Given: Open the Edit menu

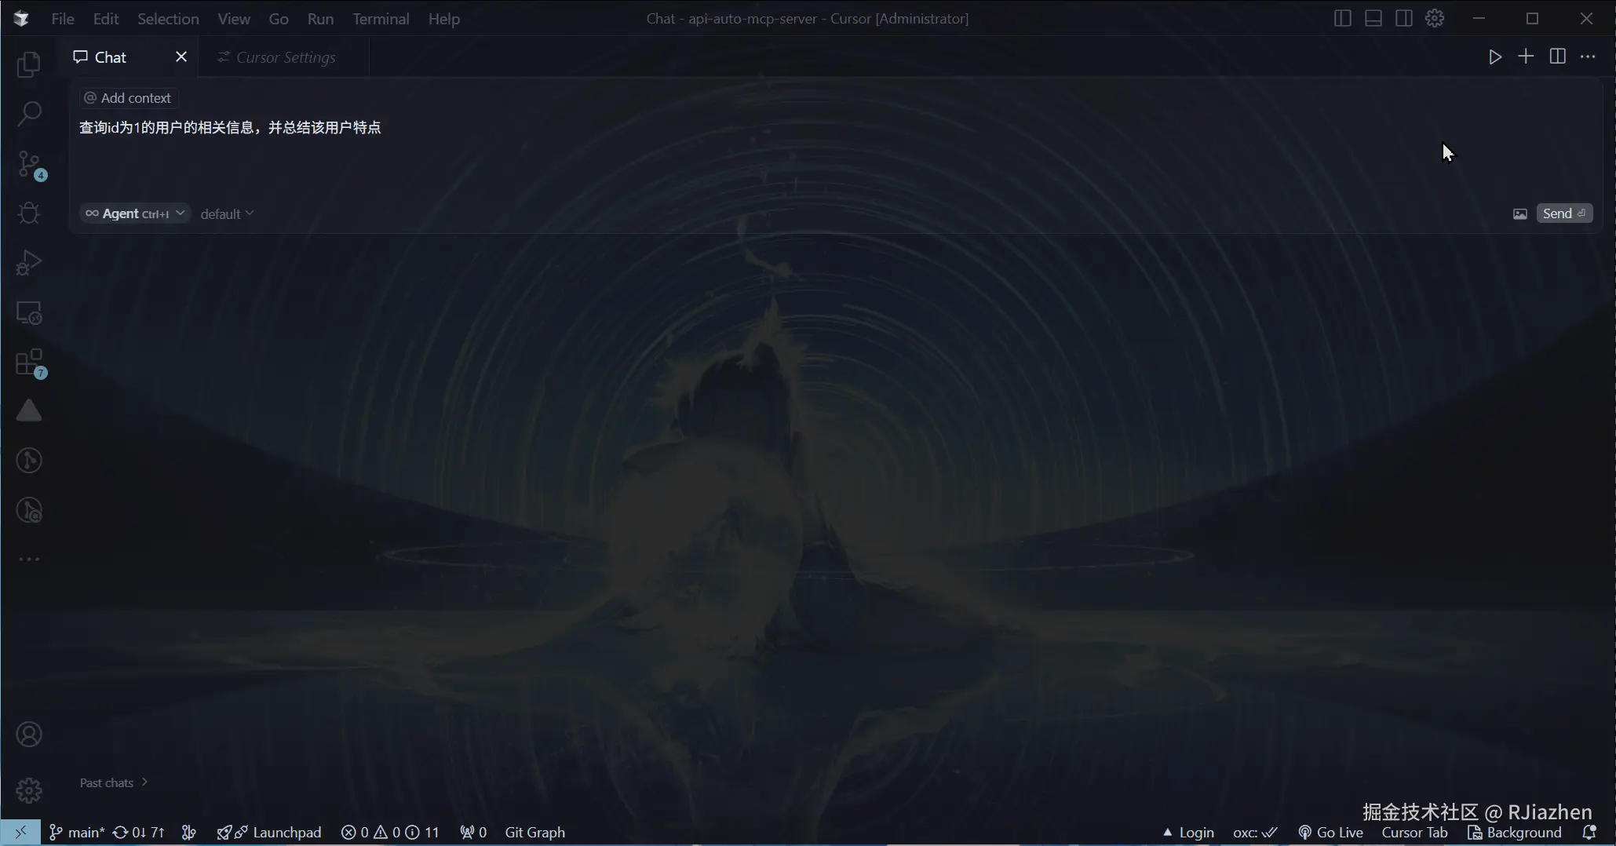Looking at the screenshot, I should click(106, 19).
